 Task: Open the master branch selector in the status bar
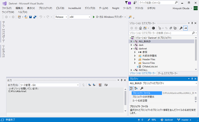[184, 120]
